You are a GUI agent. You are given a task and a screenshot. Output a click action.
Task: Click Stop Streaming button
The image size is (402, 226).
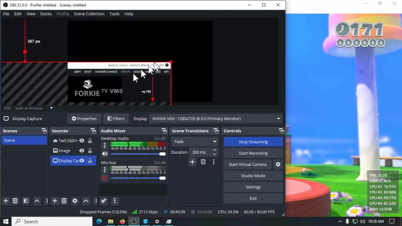click(x=253, y=142)
